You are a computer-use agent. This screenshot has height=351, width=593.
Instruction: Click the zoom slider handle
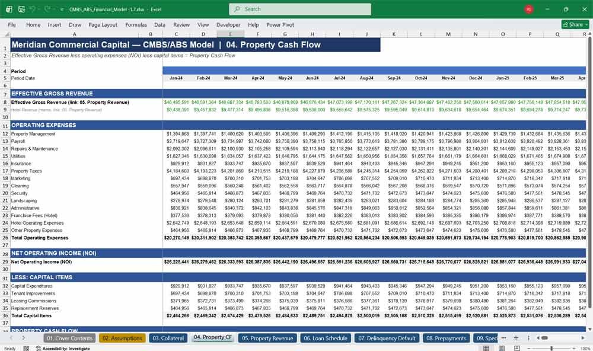tap(551, 349)
